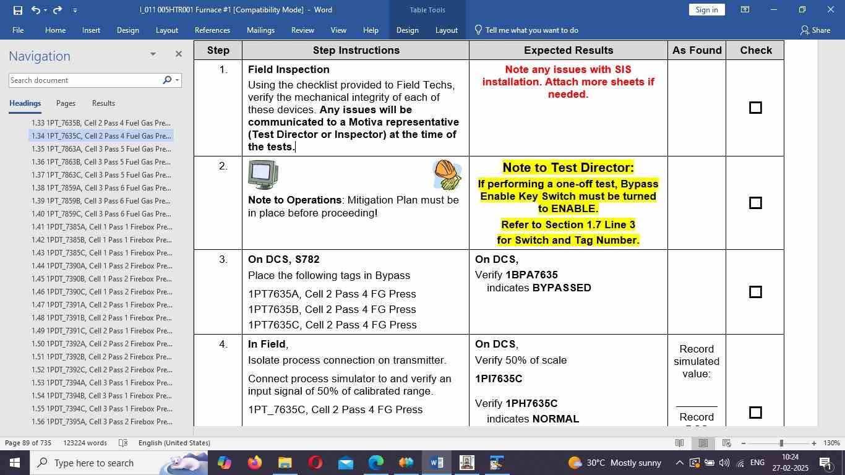The height and width of the screenshot is (475, 845).
Task: Click the Page 89 of 735 status indicator
Action: pos(28,443)
